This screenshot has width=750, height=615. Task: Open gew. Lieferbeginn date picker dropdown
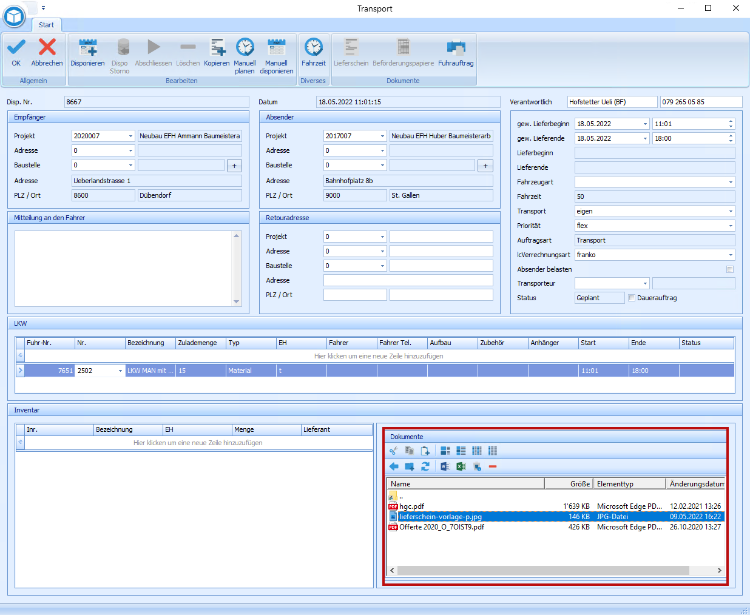tap(645, 124)
